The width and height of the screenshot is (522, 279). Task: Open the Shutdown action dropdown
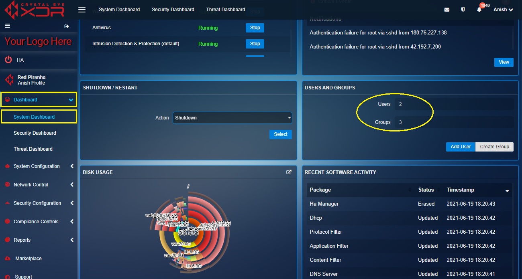click(x=232, y=118)
